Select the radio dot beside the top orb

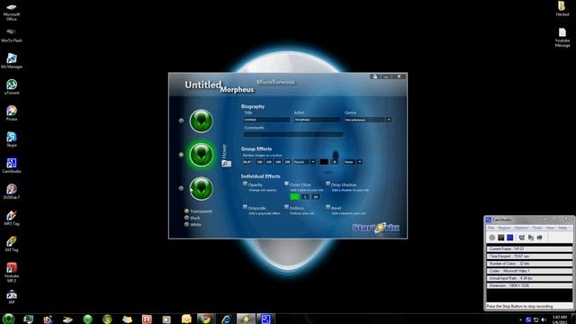pos(181,121)
